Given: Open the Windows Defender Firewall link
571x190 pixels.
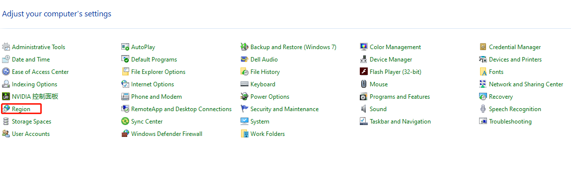Looking at the screenshot, I should click(167, 133).
